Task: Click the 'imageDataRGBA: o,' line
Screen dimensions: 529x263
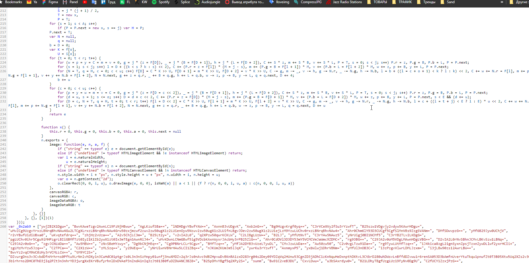Action: point(67,201)
